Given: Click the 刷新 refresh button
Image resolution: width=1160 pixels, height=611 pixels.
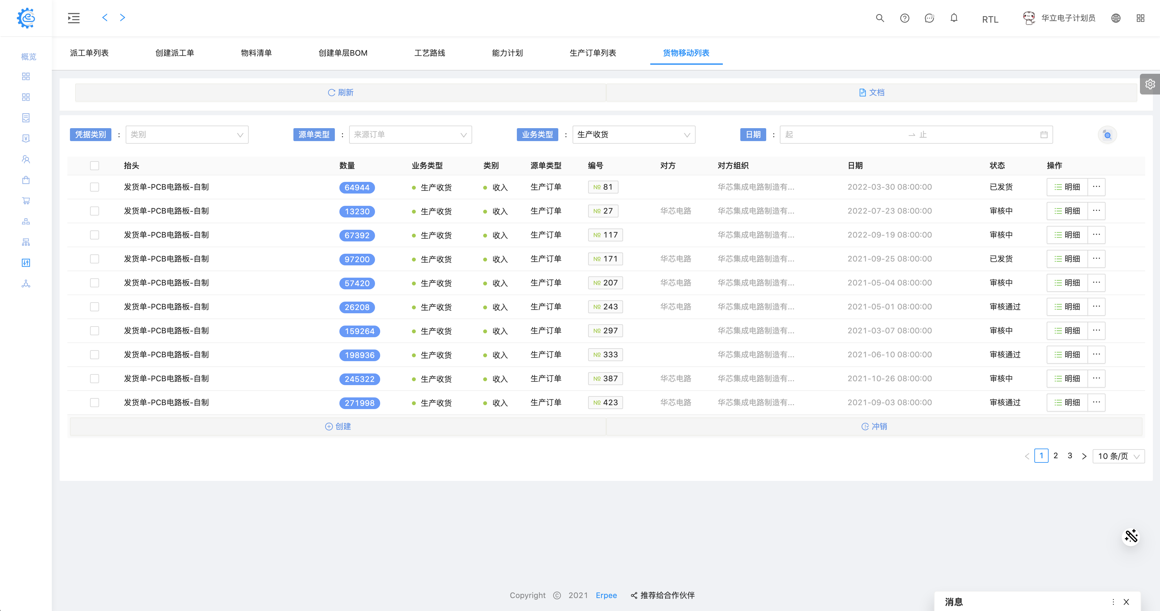Looking at the screenshot, I should [340, 92].
